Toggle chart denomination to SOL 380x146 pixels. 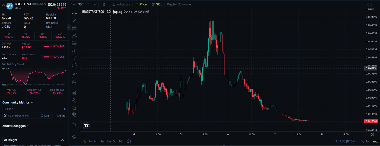(x=157, y=4)
